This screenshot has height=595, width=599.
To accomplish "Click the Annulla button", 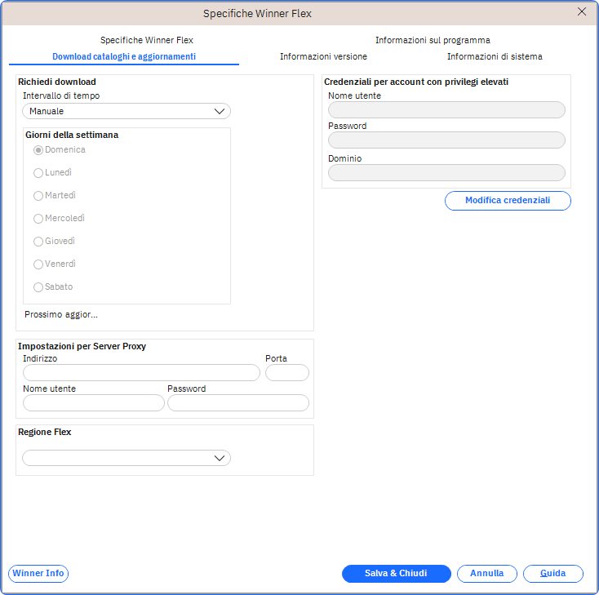I will 486,574.
